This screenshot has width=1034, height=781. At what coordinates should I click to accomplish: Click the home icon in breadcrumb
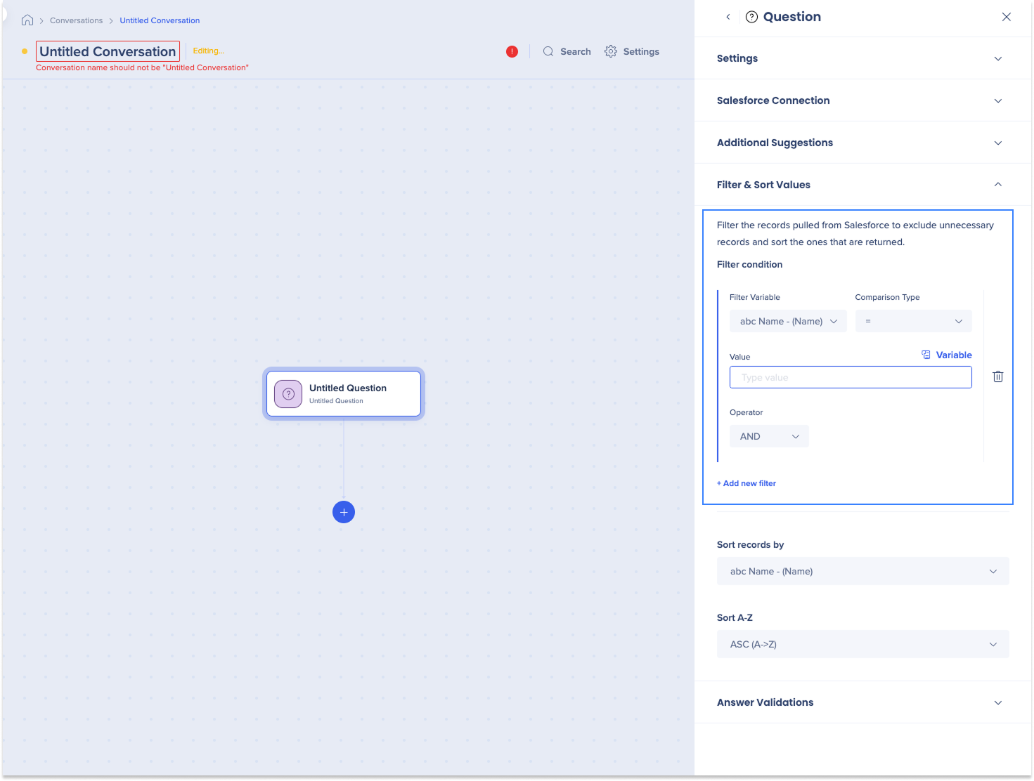[x=27, y=20]
